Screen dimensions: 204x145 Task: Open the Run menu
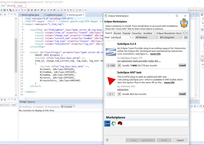pos(3,6)
